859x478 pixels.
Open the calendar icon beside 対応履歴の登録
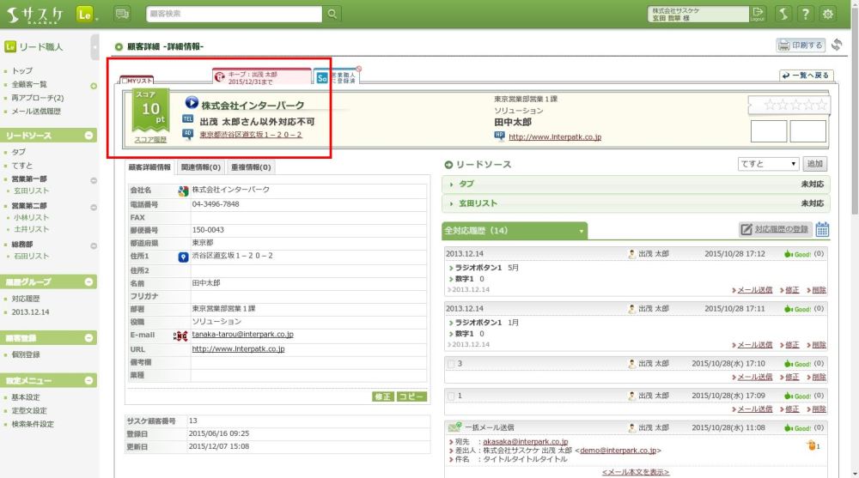tap(822, 229)
